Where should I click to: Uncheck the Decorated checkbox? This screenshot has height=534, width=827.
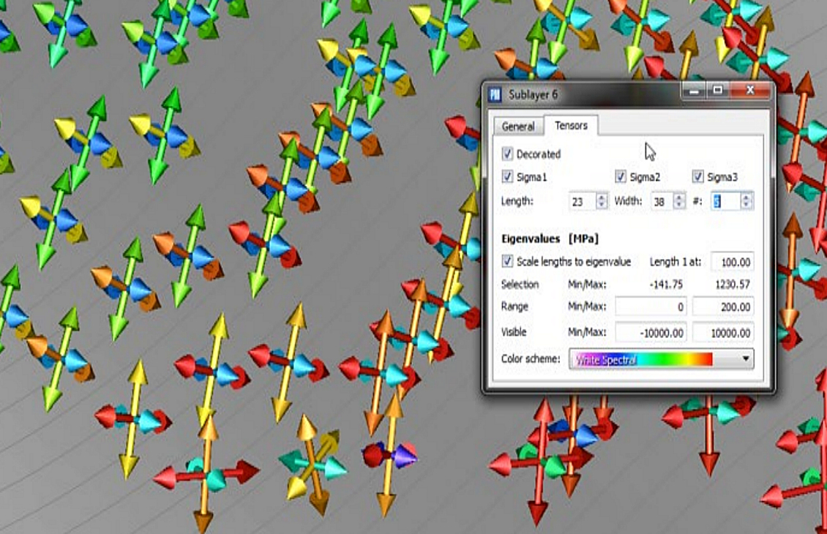pyautogui.click(x=508, y=154)
